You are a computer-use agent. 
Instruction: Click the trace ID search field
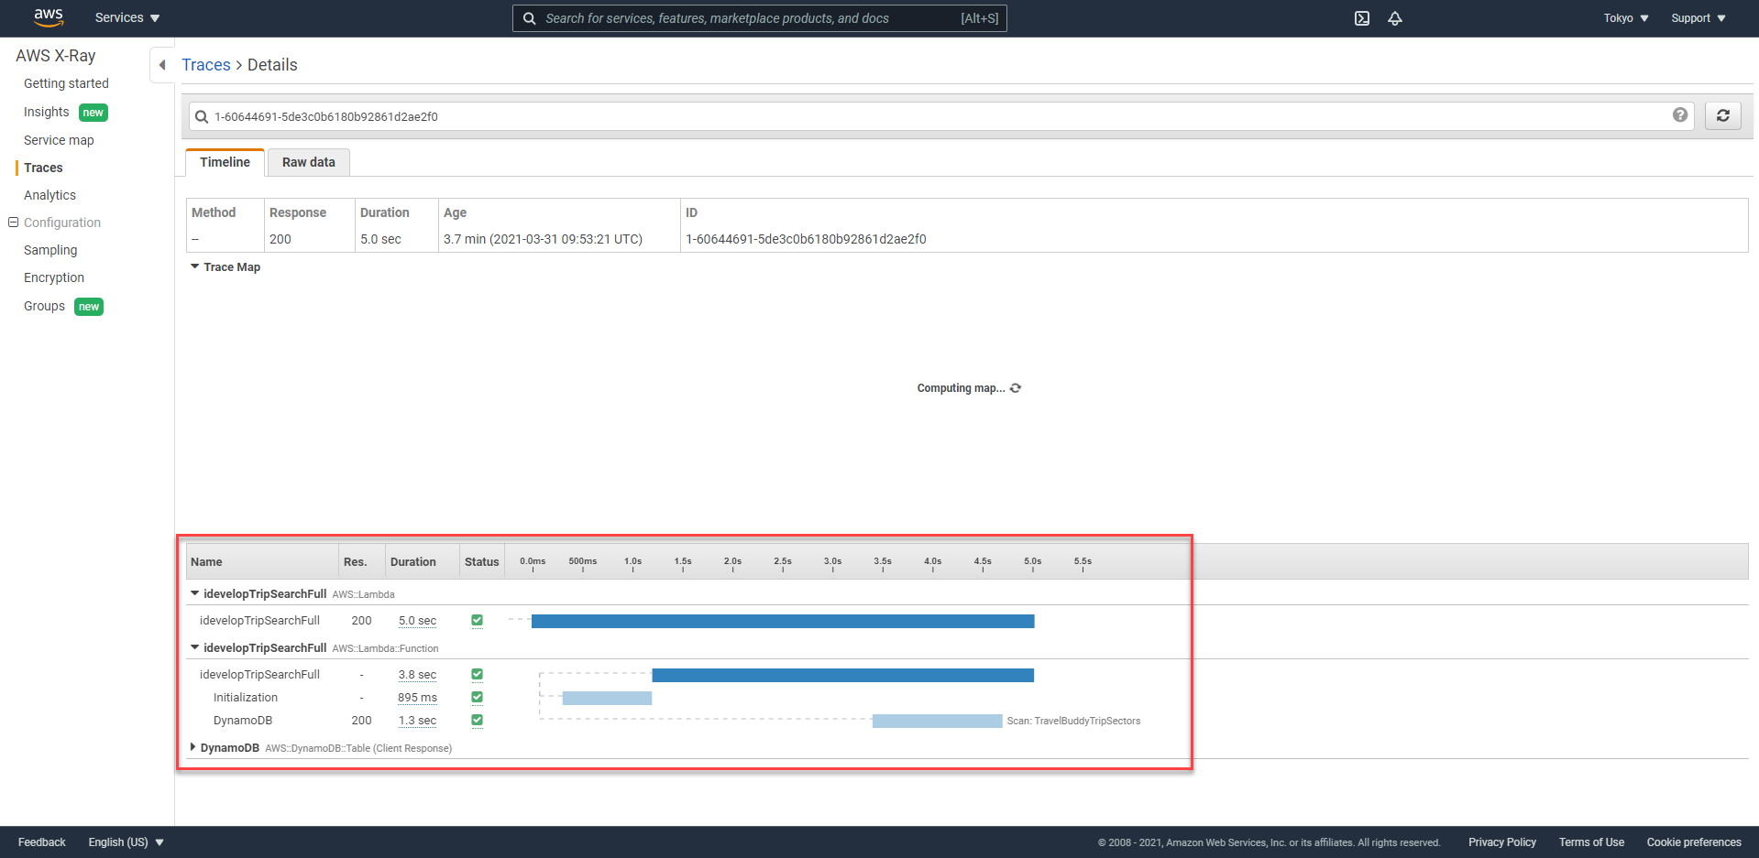coord(941,116)
